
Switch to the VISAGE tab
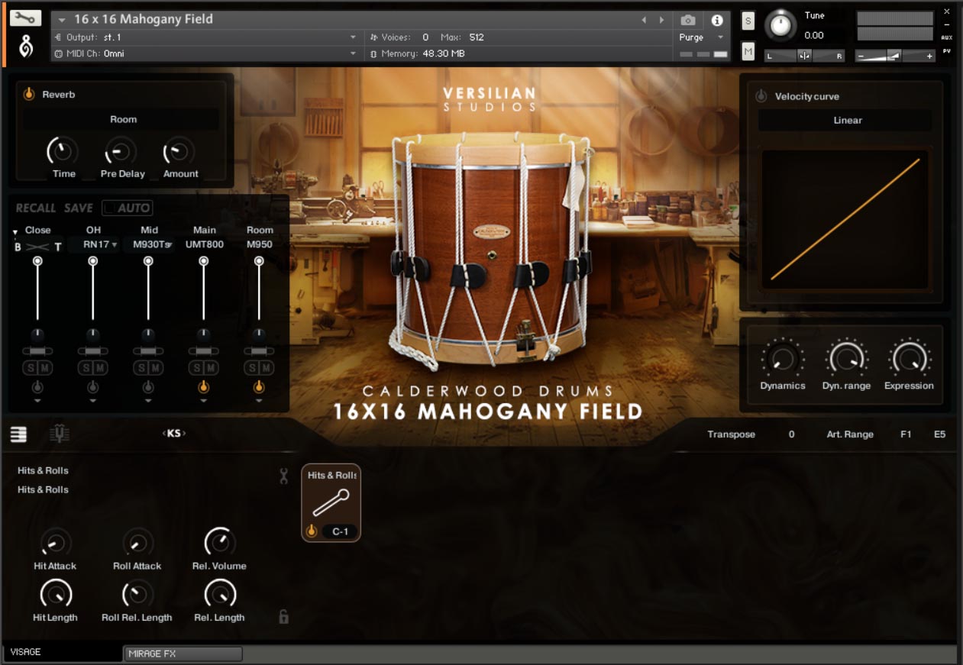63,652
